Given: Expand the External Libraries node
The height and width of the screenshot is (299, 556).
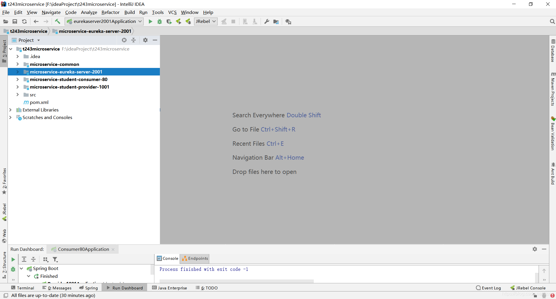Looking at the screenshot, I should pos(11,110).
